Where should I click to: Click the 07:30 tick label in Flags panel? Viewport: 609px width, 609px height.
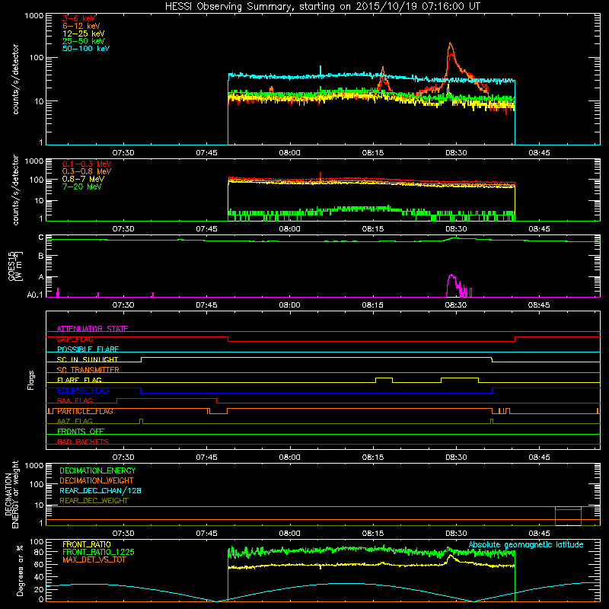point(123,458)
